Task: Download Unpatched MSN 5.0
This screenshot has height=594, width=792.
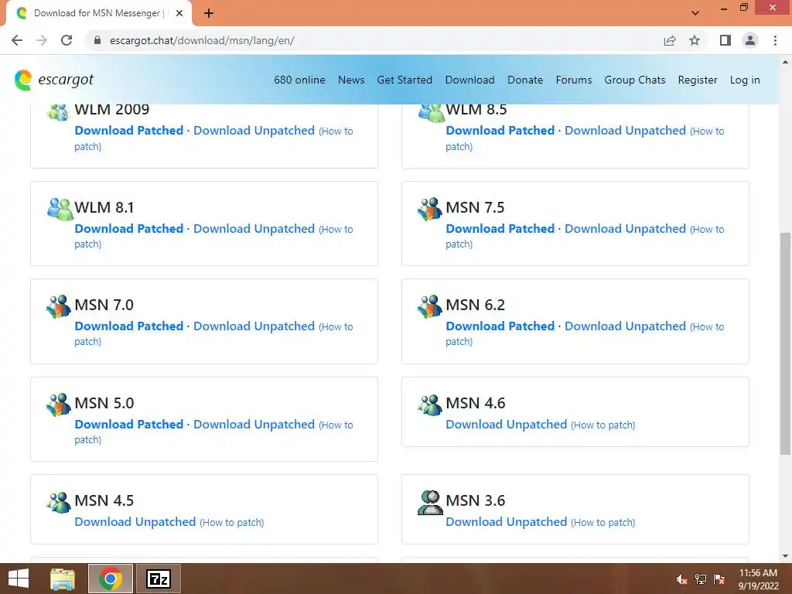Action: (x=254, y=424)
